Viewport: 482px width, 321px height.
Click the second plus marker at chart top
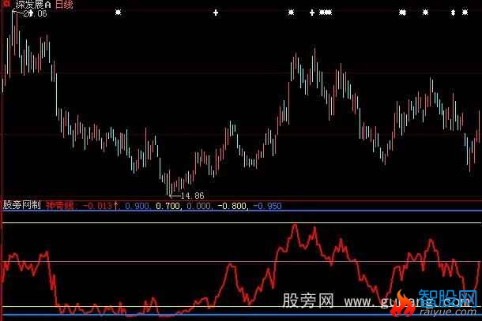point(312,13)
